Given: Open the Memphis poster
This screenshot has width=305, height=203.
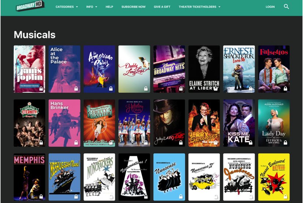Looking at the screenshot, I should (x=30, y=177).
